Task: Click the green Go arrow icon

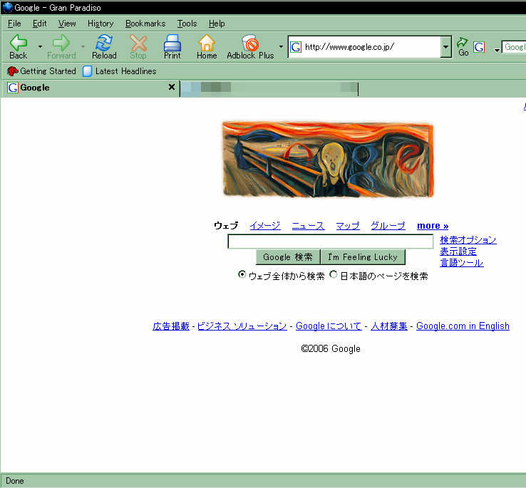Action: 463,43
